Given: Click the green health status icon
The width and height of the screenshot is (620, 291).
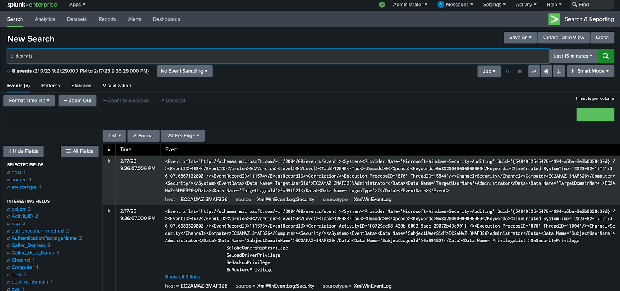Looking at the screenshot, I should coord(382,5).
